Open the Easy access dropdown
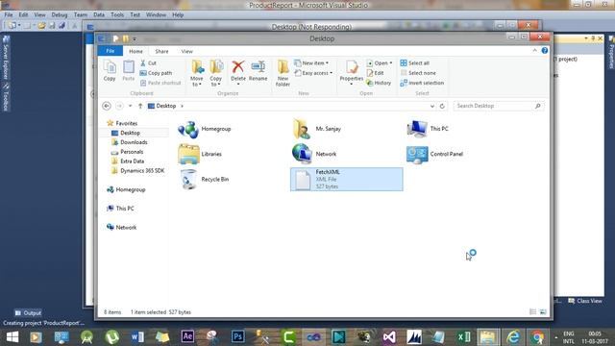 [313, 73]
